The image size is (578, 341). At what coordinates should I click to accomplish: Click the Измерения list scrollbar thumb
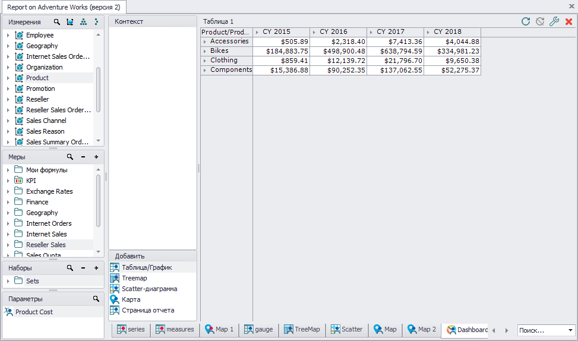coord(99,90)
